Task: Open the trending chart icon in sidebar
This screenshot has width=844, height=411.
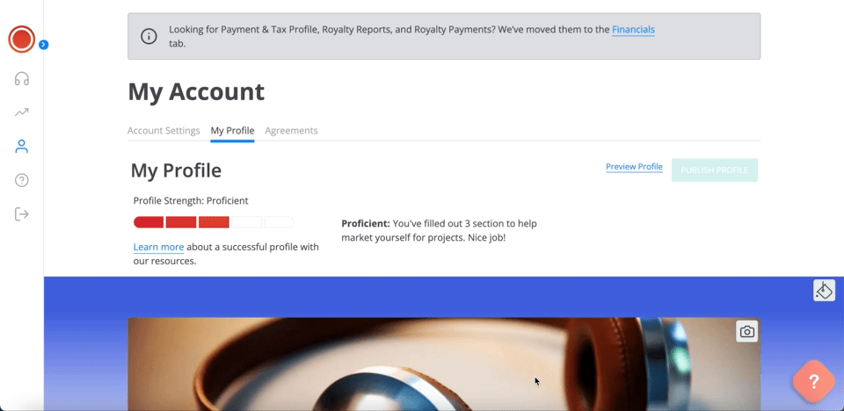Action: 21,112
